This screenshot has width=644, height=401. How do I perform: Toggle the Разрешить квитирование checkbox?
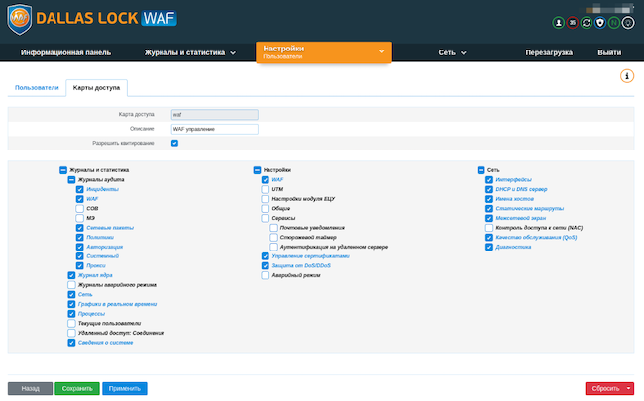174,143
